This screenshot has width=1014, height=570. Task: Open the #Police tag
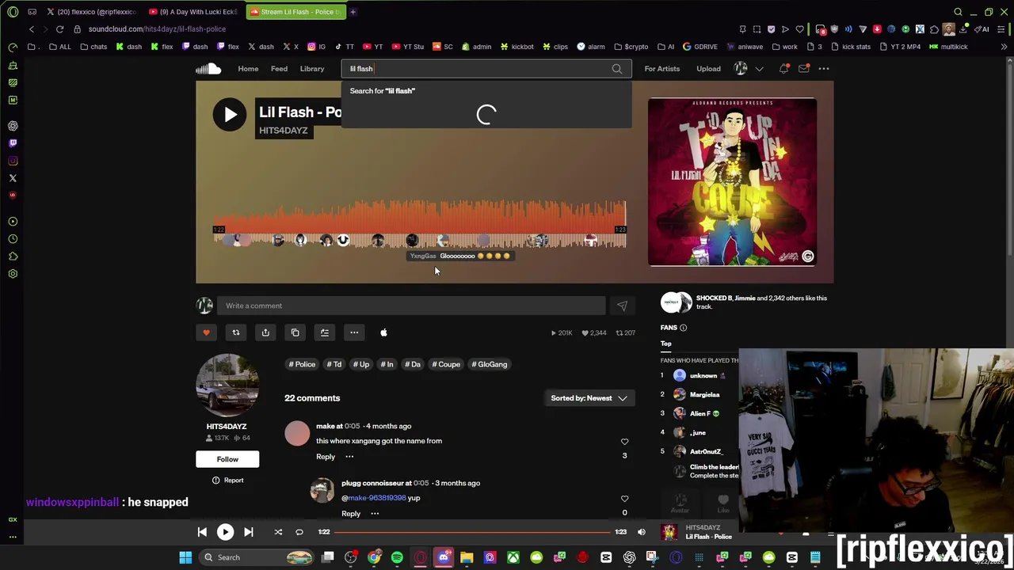(302, 364)
